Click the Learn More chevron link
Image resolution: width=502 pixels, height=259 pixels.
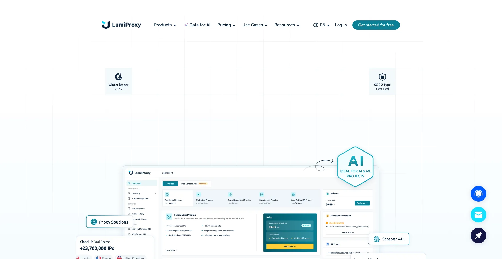pyautogui.click(x=171, y=250)
